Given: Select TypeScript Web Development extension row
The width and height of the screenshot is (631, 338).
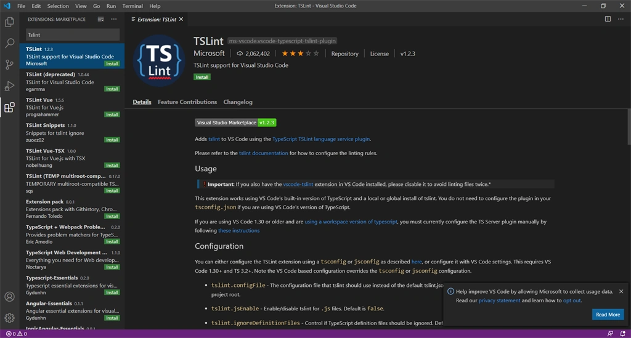Looking at the screenshot, I should (x=72, y=260).
